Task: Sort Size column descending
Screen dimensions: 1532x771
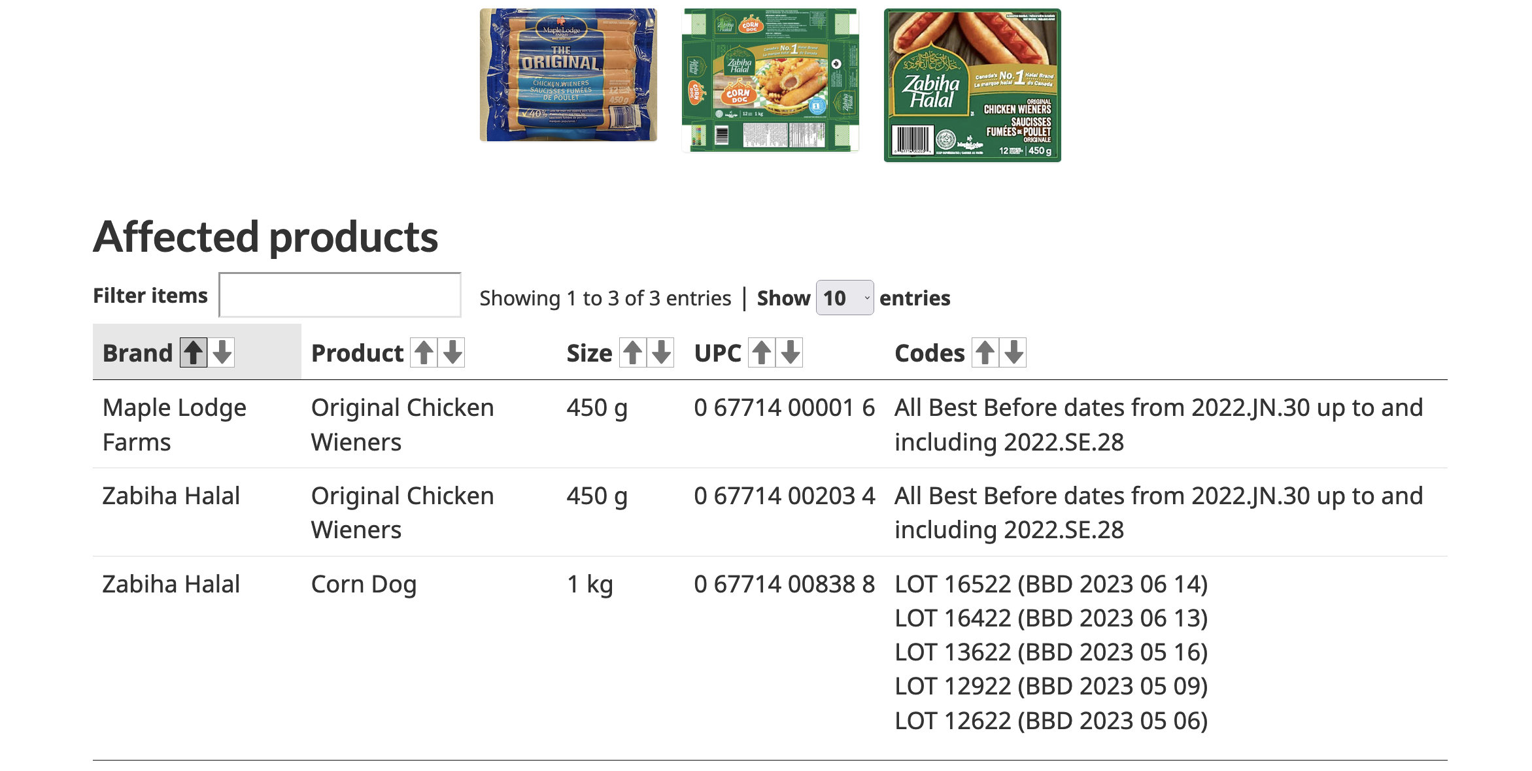Action: (661, 352)
